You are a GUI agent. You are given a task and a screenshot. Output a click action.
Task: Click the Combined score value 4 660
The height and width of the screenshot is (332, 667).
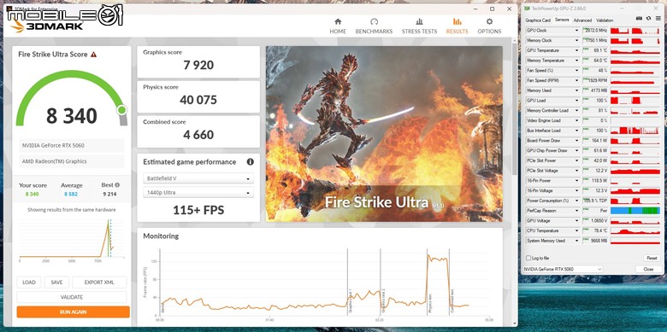click(198, 135)
